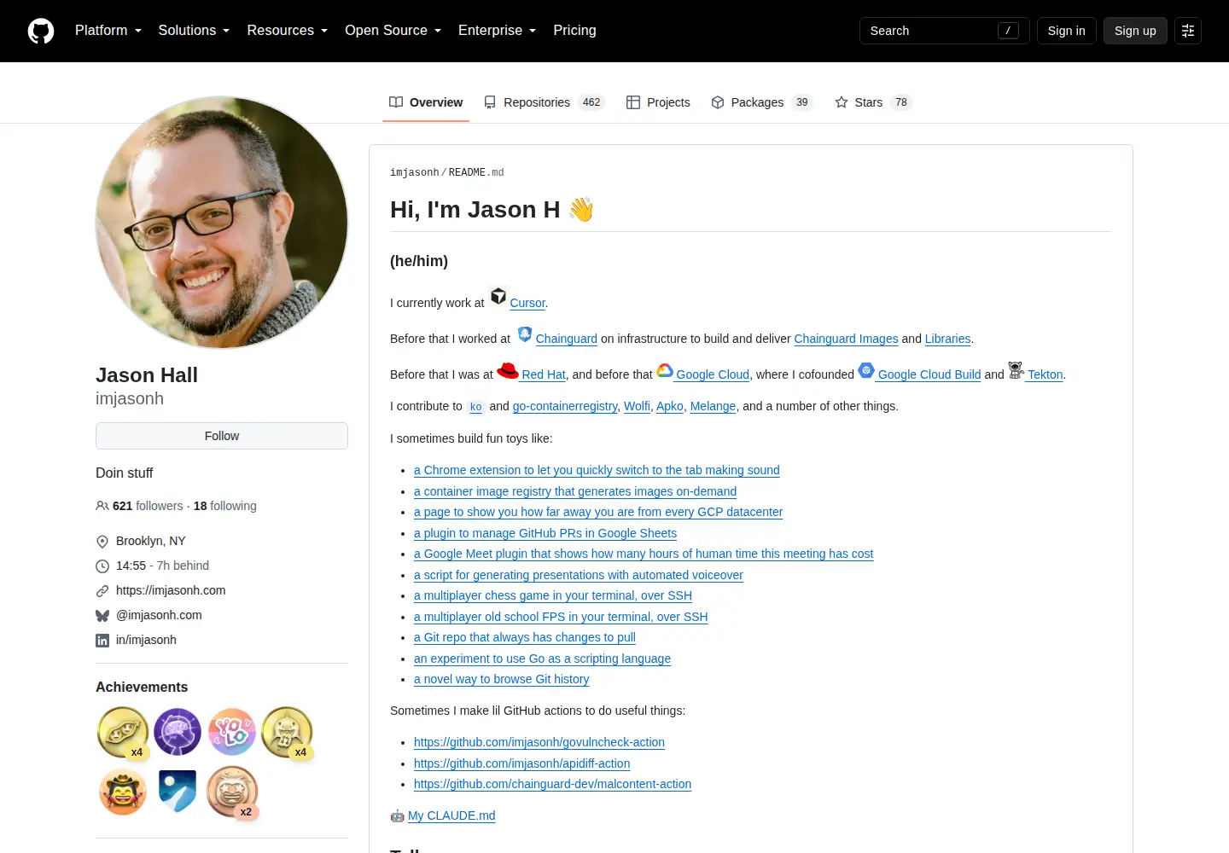Expand the Enterprise dropdown menu
The height and width of the screenshot is (853, 1229).
tap(498, 31)
